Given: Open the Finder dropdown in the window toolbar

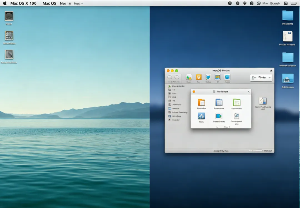Looking at the screenshot, I should pos(261,78).
